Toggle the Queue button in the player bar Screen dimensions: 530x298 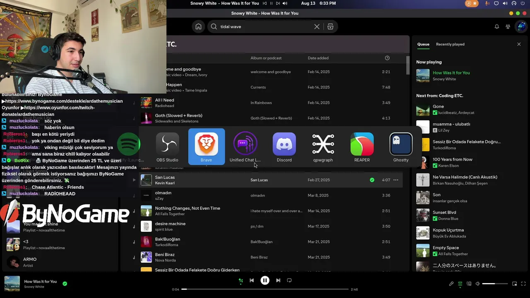[x=460, y=284]
